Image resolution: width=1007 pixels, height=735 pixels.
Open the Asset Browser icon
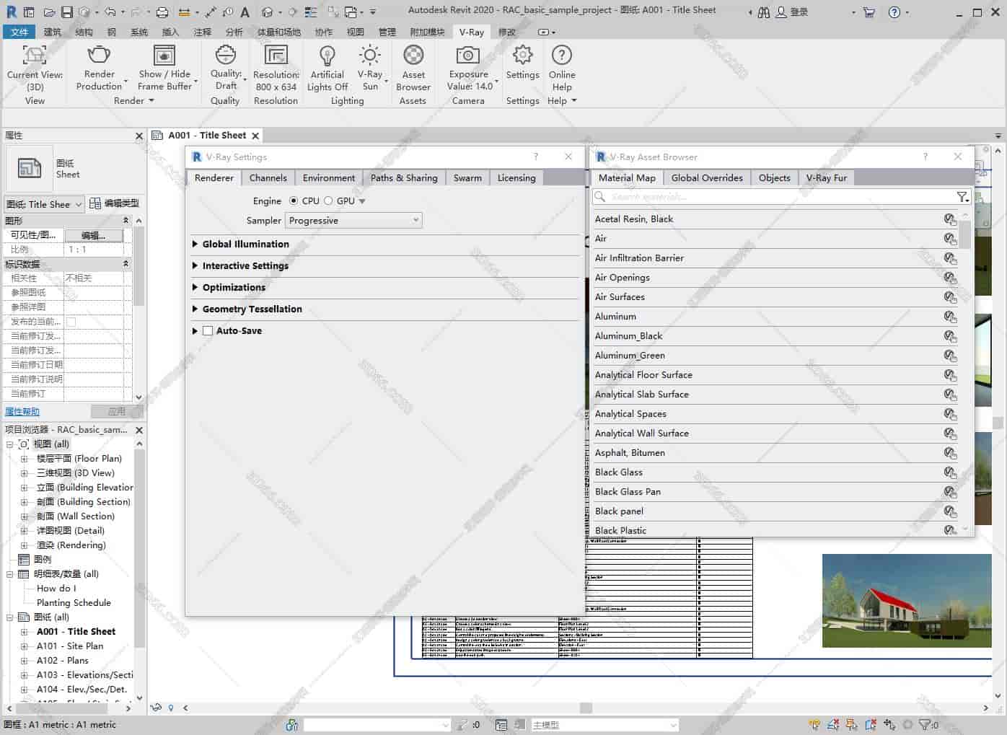pyautogui.click(x=413, y=56)
